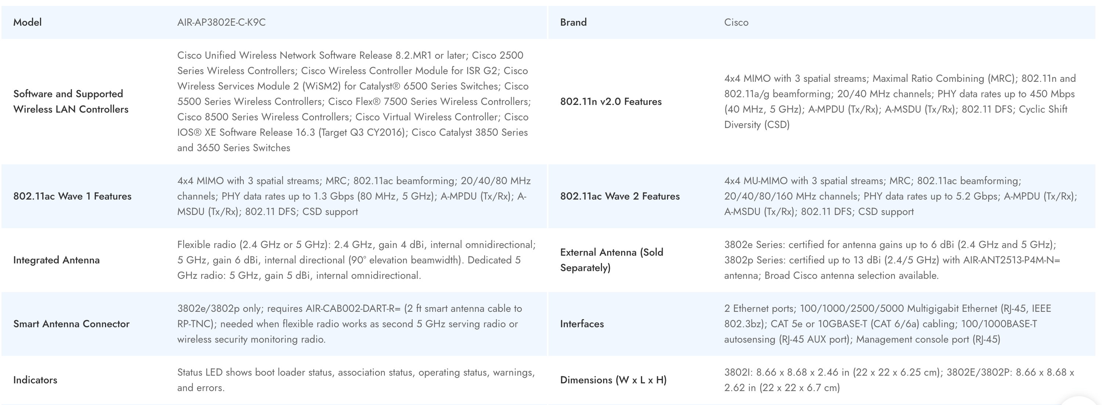Click the Dimensions (W x L x H) label
1102x405 pixels.
[613, 380]
